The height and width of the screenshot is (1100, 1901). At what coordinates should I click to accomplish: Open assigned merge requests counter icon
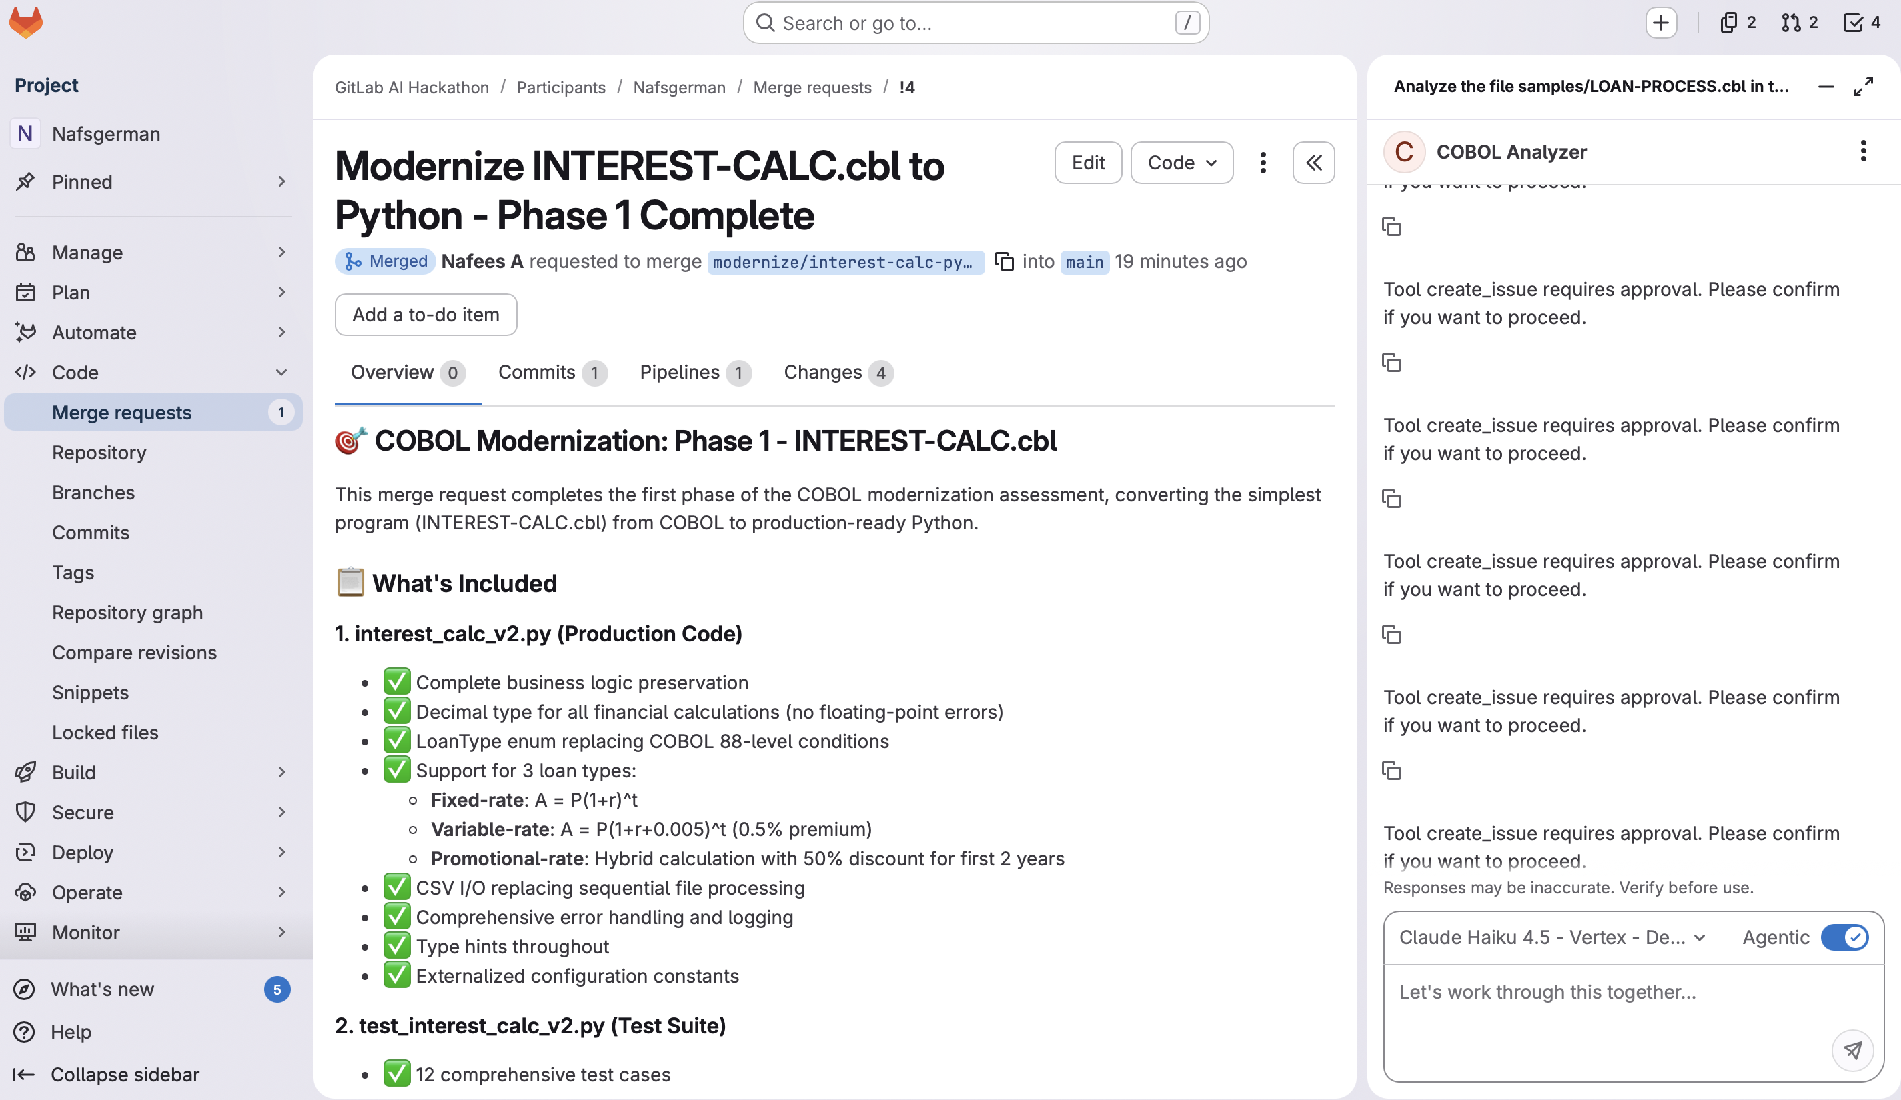pyautogui.click(x=1799, y=23)
